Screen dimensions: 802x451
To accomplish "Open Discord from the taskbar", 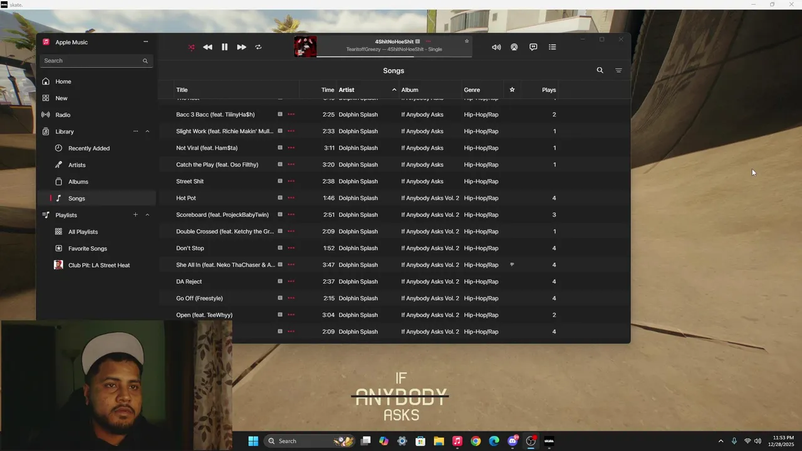I will point(513,441).
